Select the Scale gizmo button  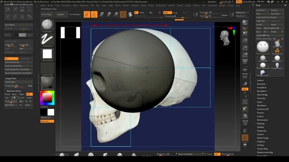(109, 14)
